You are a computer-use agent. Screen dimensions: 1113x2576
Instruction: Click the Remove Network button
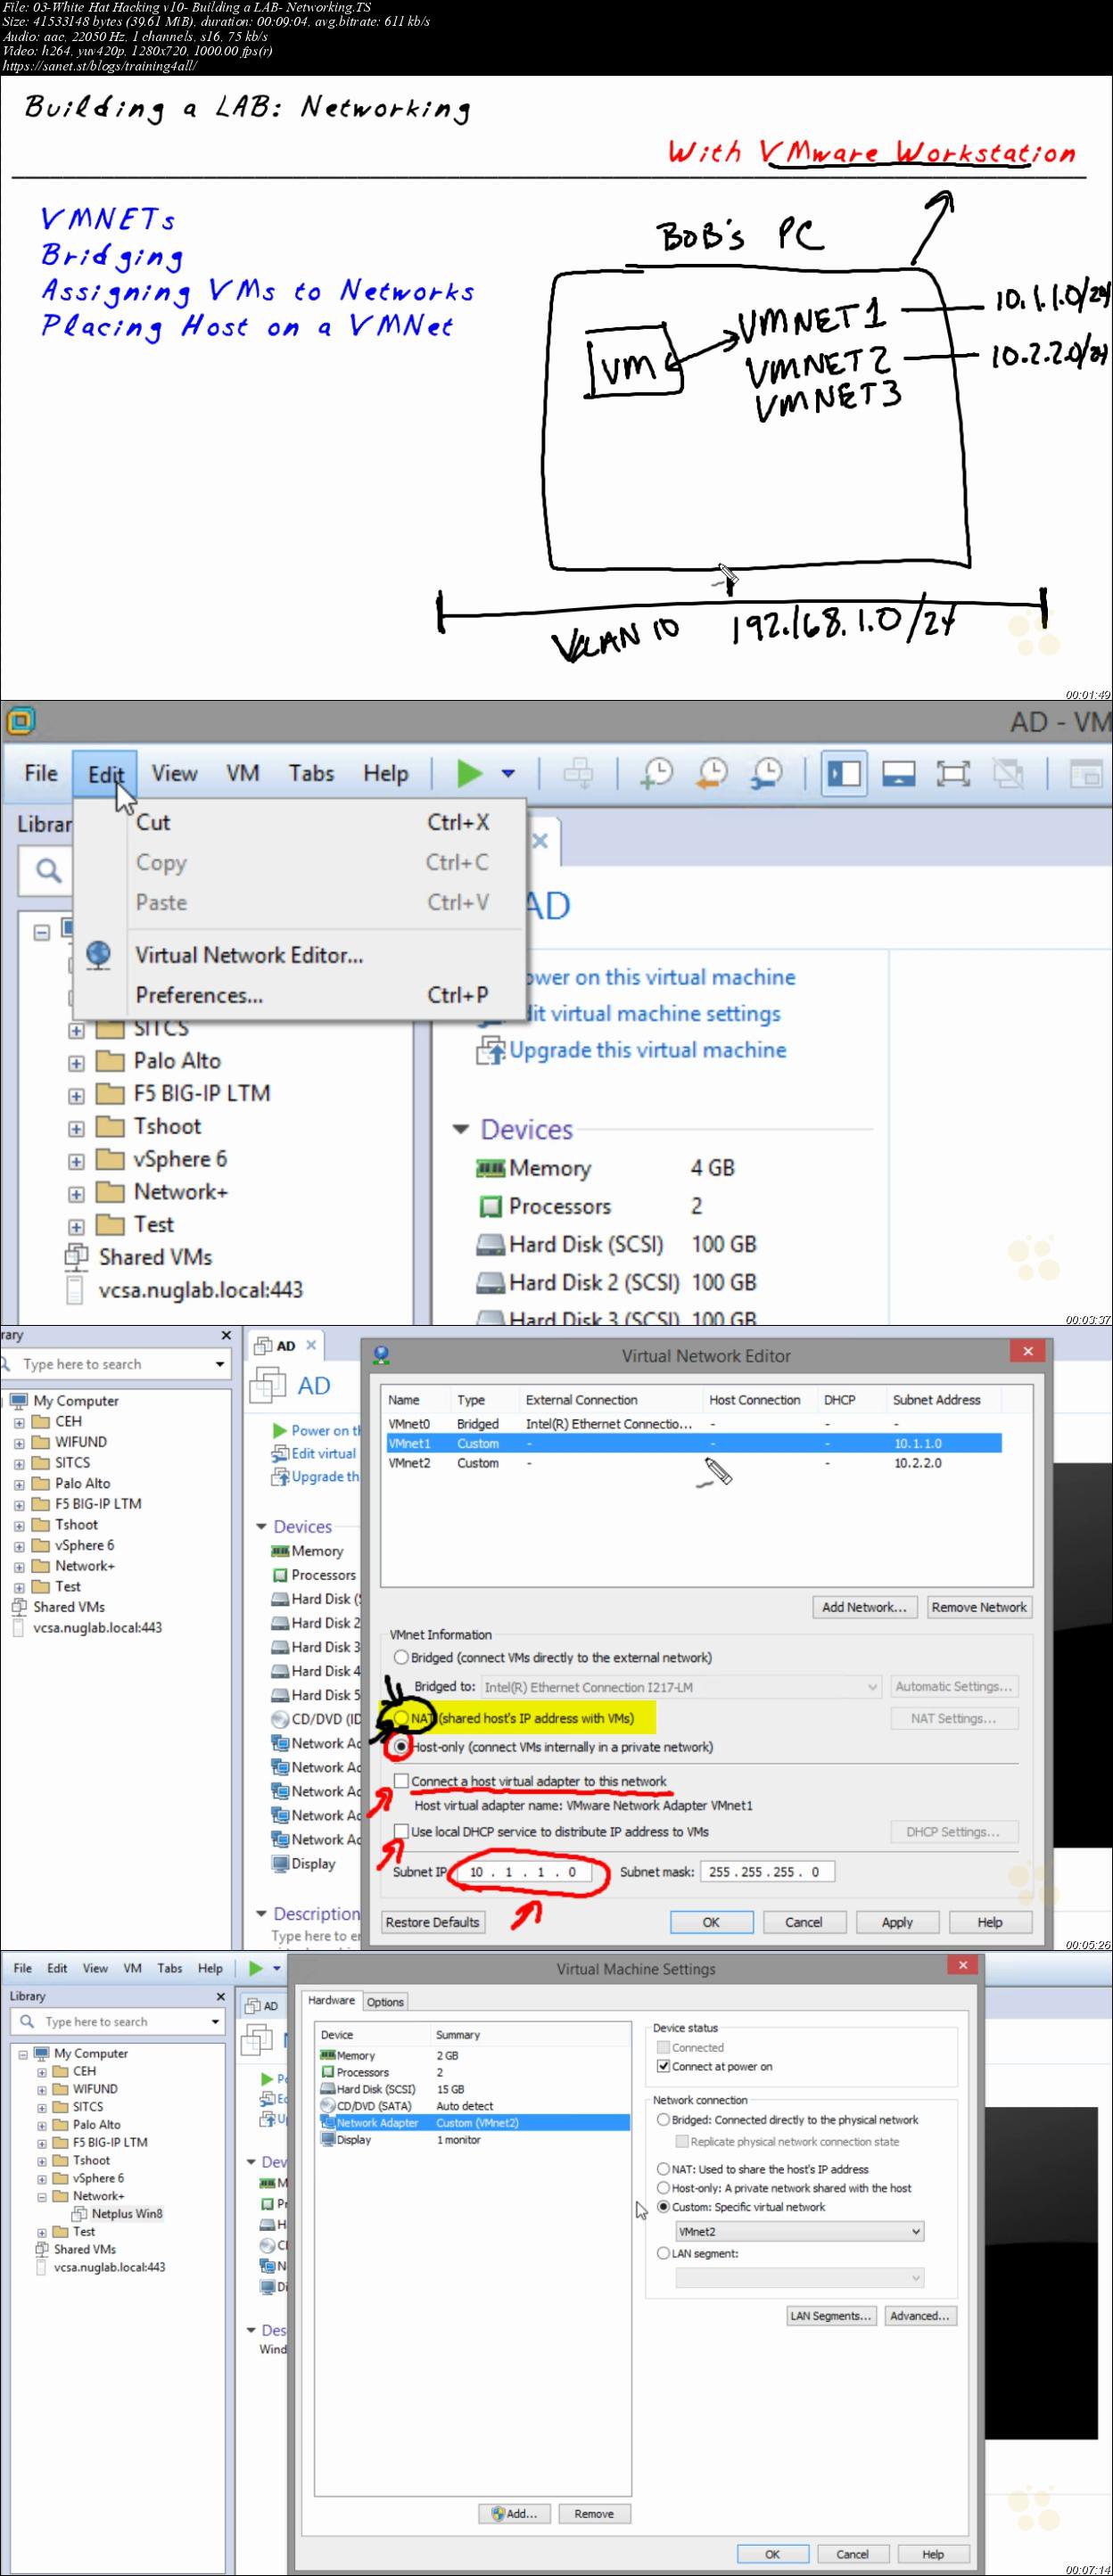pos(978,1606)
